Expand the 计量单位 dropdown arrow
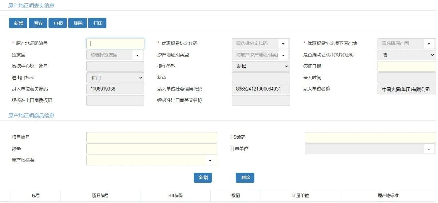The width and height of the screenshot is (438, 203). 429,149
